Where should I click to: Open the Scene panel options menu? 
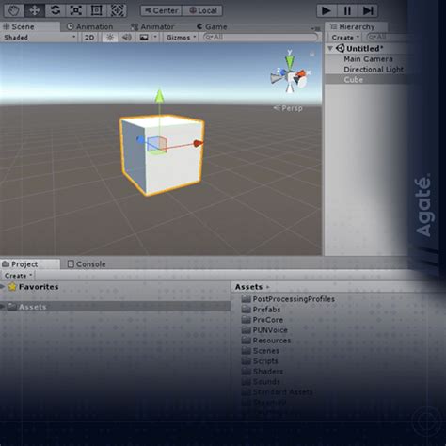pos(316,28)
